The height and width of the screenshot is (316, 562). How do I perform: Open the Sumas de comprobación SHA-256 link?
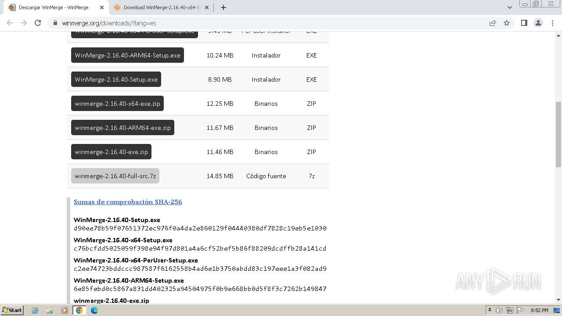128,202
